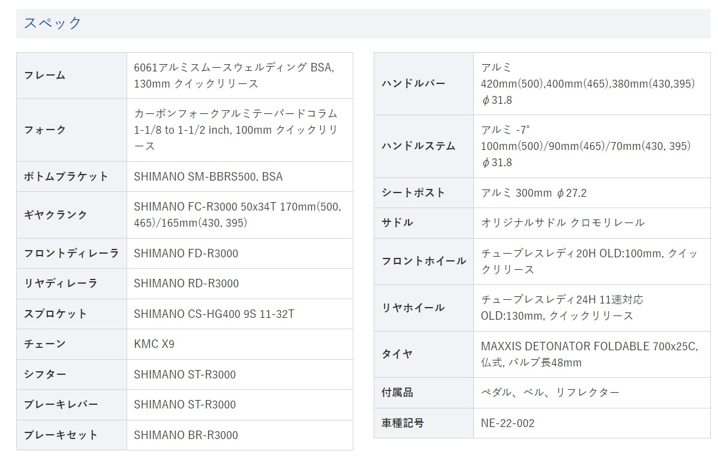Screen dimensions: 718x460
Task: Click the 付属品 accessories row label
Action: [x=398, y=392]
